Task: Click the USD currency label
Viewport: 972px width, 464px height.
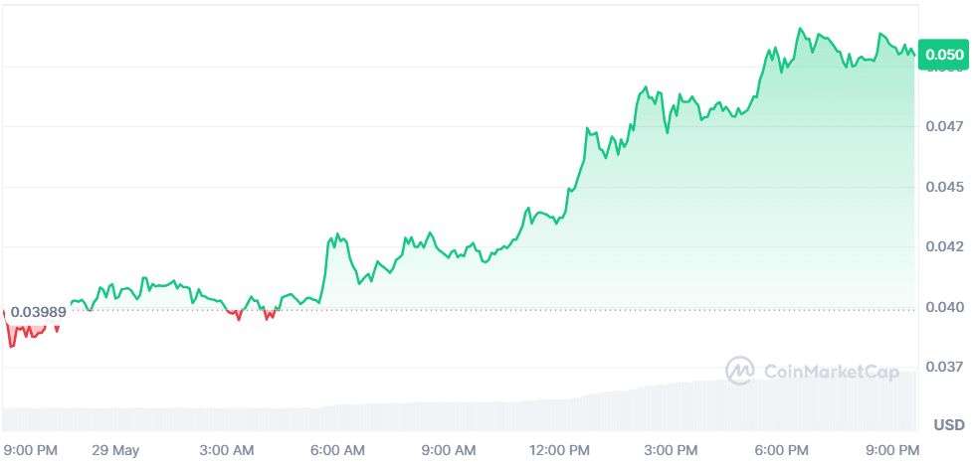Action: (948, 425)
